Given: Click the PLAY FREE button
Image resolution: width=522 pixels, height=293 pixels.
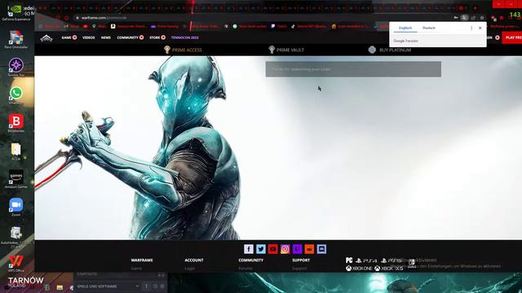Looking at the screenshot, I should tap(513, 37).
